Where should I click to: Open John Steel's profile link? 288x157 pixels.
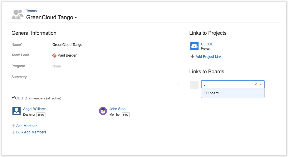tap(118, 109)
